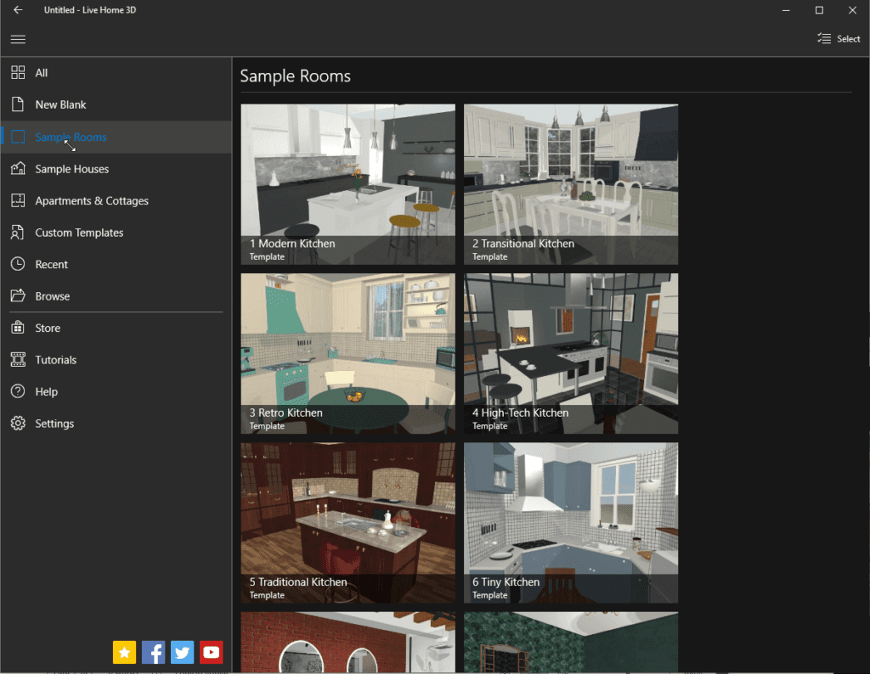Click the Browse folder icon
This screenshot has width=870, height=674.
18,296
